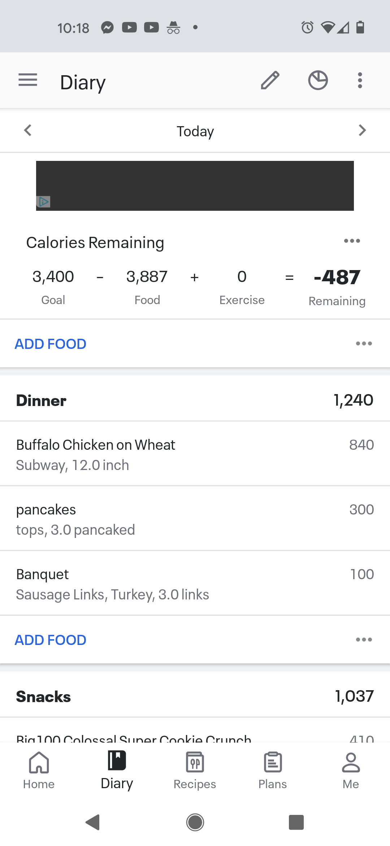Open the nutrition pie chart icon
The width and height of the screenshot is (390, 846).
(x=318, y=80)
